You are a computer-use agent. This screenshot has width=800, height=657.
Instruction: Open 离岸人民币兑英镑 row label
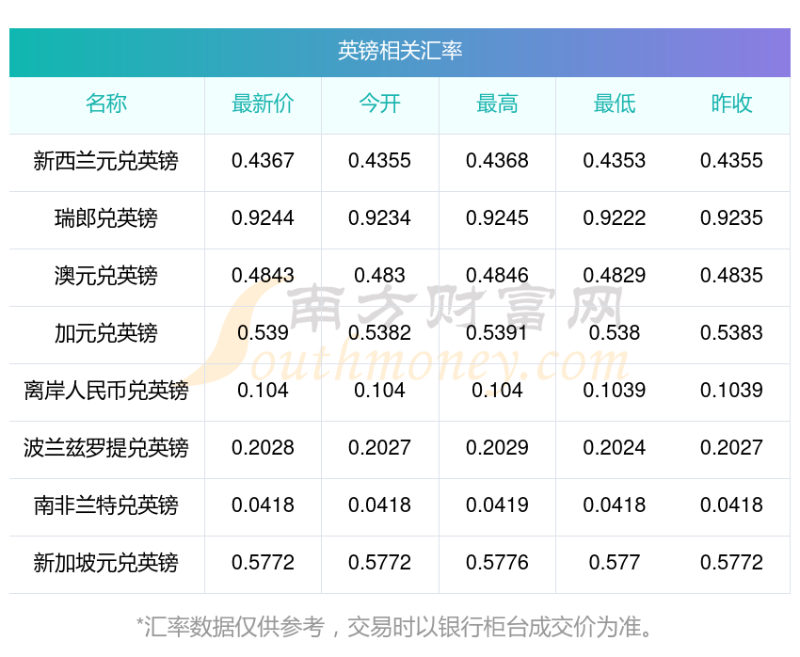point(106,391)
